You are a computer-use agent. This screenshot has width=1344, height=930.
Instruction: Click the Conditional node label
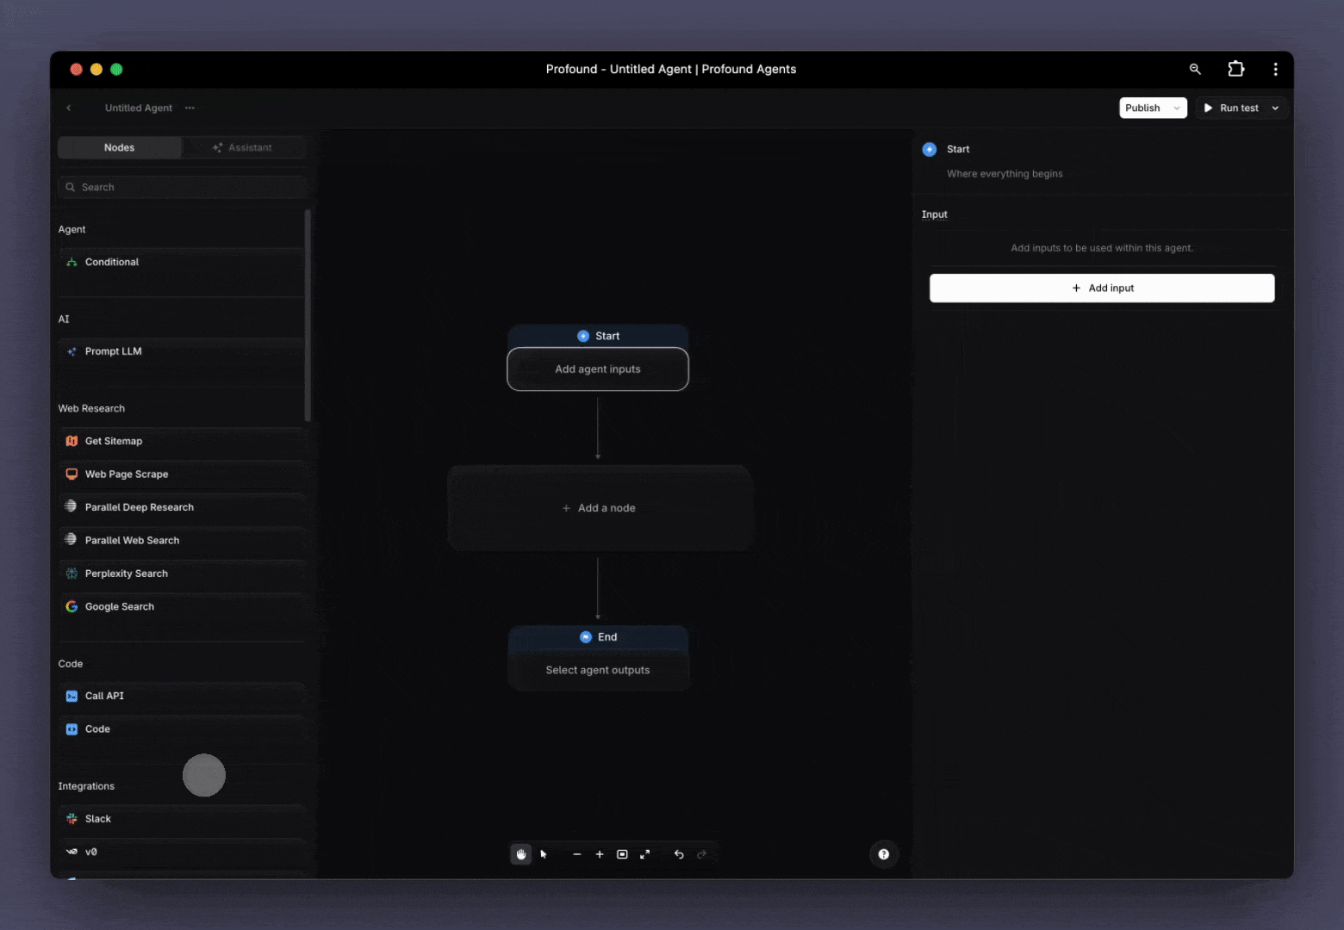click(x=112, y=262)
